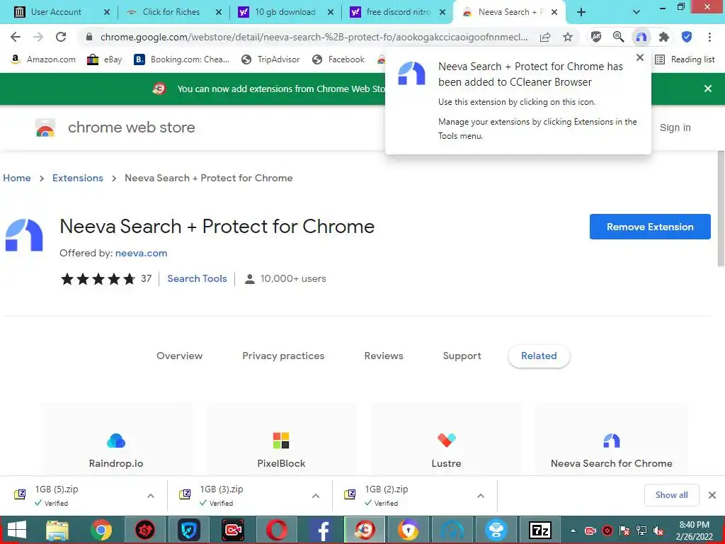Open the Neeva extension toolbar icon
The image size is (725, 544).
[x=641, y=37]
